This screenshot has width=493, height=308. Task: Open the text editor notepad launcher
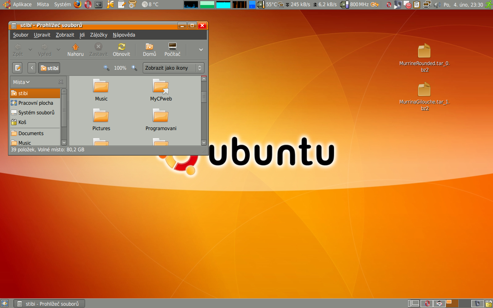121,5
